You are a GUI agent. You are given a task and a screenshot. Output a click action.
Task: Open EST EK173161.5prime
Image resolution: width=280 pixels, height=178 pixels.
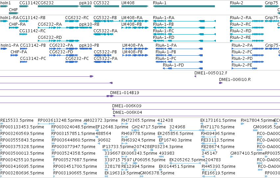218,120
